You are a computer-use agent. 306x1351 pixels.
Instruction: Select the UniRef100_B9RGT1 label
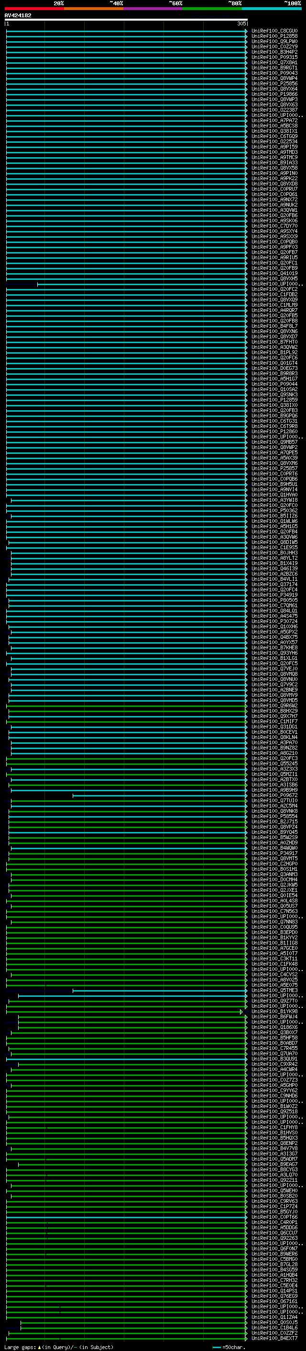click(x=274, y=68)
